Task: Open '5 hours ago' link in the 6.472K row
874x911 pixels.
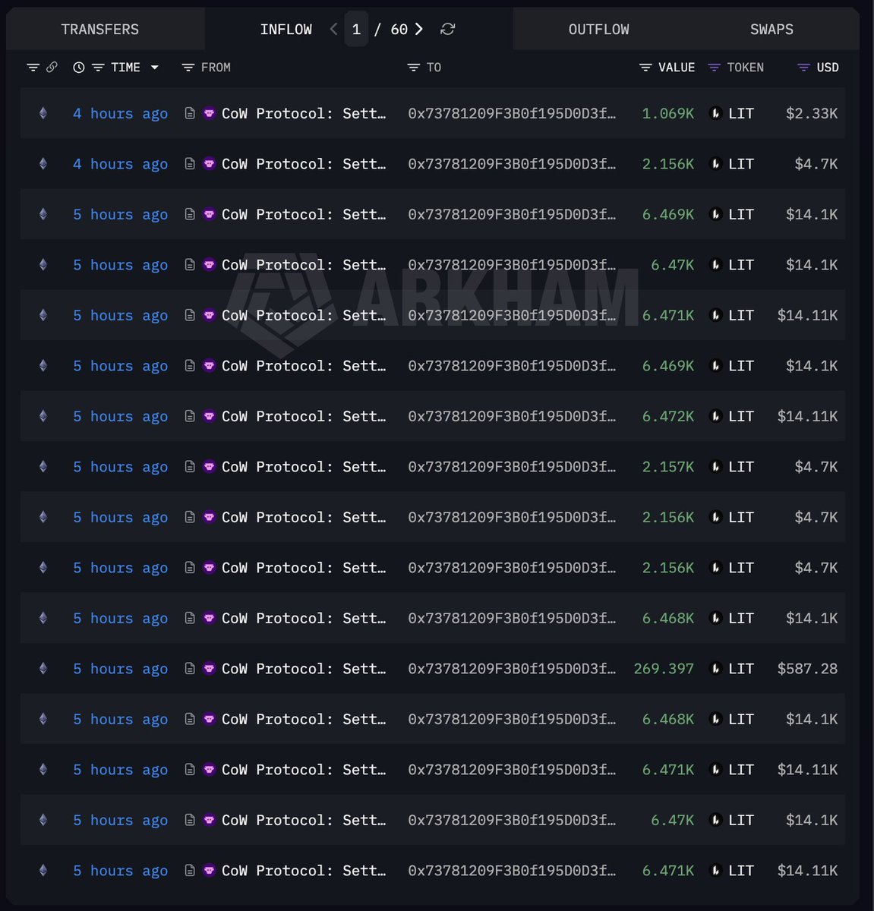Action: click(x=120, y=416)
